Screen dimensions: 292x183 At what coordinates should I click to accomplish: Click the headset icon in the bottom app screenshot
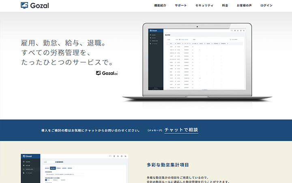110,156
